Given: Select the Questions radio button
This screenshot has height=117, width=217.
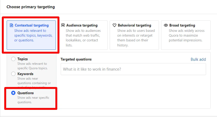Looking at the screenshot, I should pos(13,93).
